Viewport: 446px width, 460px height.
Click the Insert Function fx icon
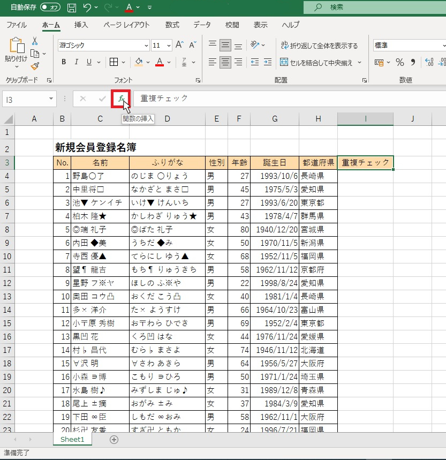coord(121,99)
